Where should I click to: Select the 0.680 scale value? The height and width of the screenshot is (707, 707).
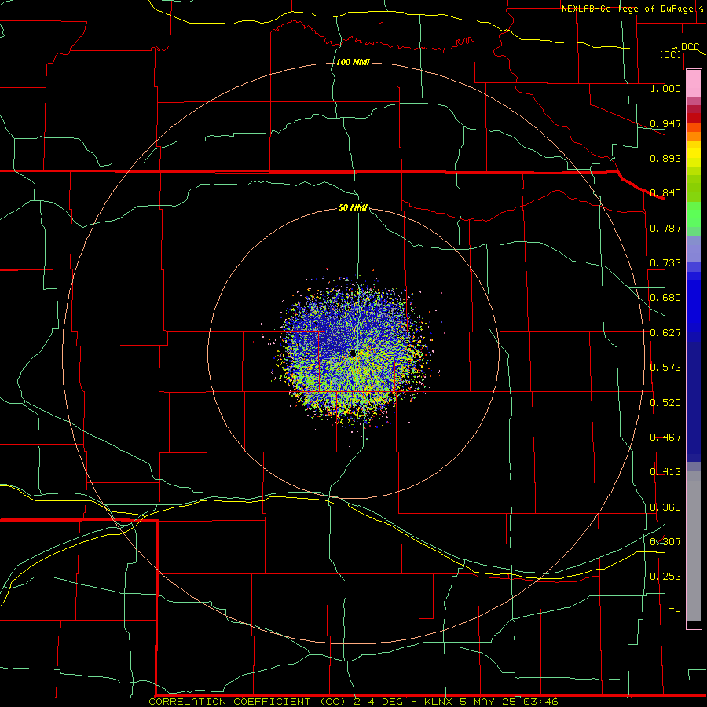[x=665, y=298]
